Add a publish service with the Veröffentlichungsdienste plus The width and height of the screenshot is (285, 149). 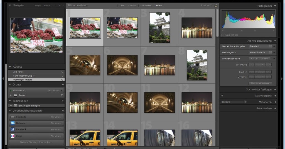pyautogui.click(x=63, y=111)
